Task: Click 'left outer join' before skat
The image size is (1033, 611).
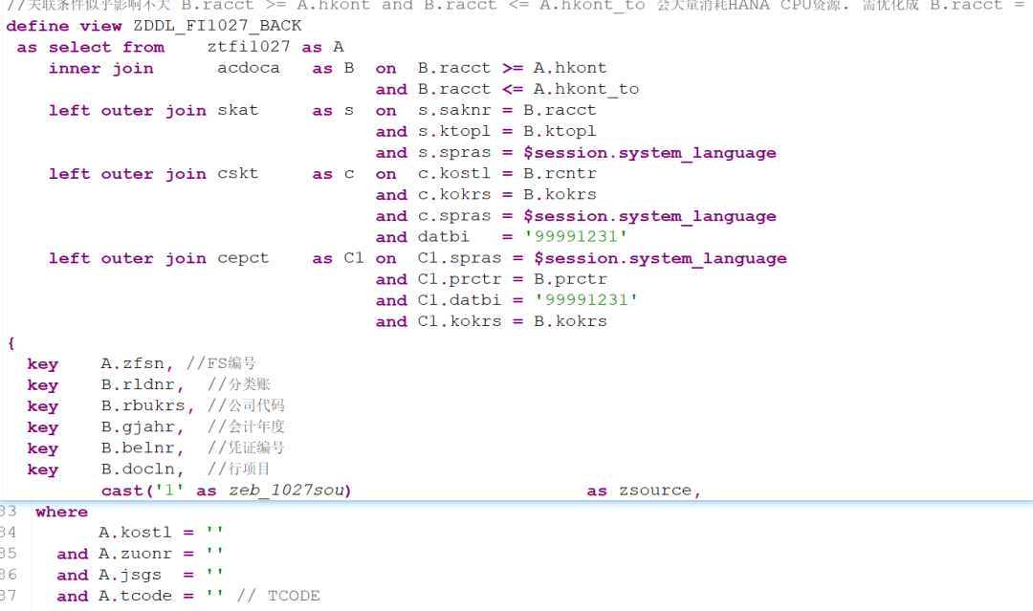Action: pyautogui.click(x=127, y=110)
